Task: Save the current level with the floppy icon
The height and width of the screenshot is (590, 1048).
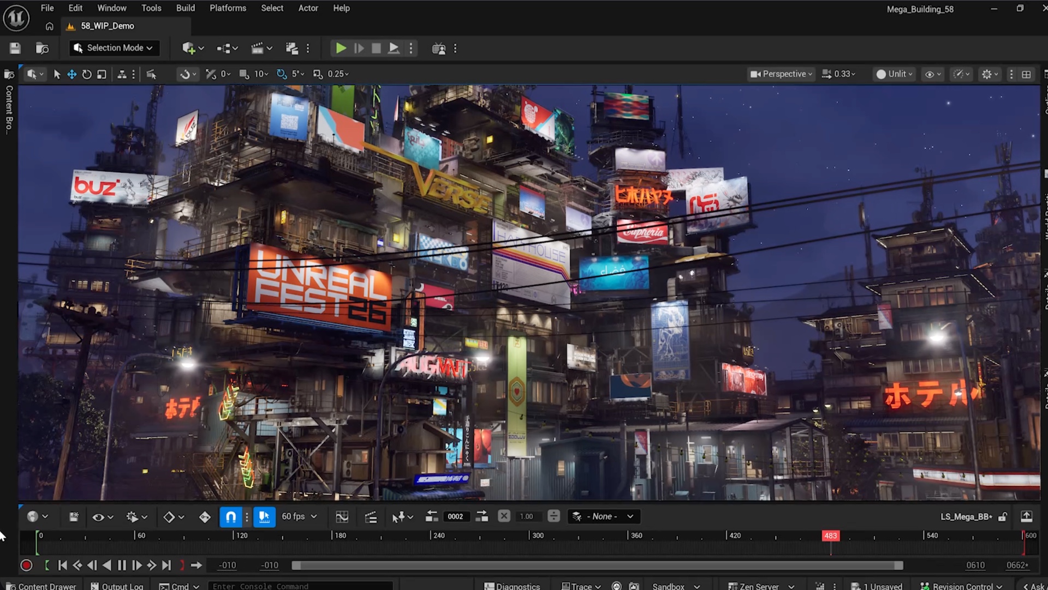Action: click(15, 49)
